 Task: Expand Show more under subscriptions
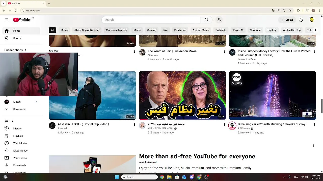[x=21, y=109]
